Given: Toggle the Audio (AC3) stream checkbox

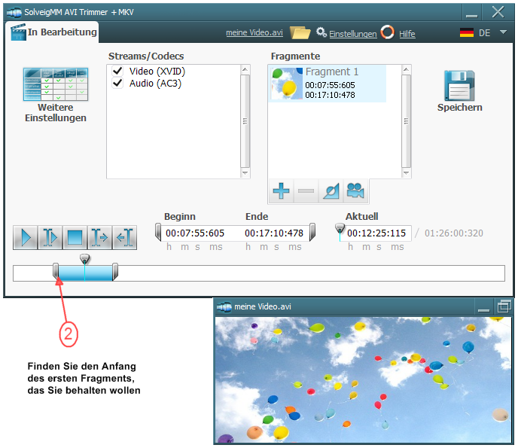Looking at the screenshot, I should pos(117,83).
